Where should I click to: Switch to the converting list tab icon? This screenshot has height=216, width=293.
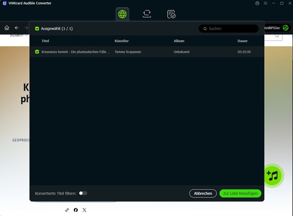pyautogui.click(x=146, y=14)
